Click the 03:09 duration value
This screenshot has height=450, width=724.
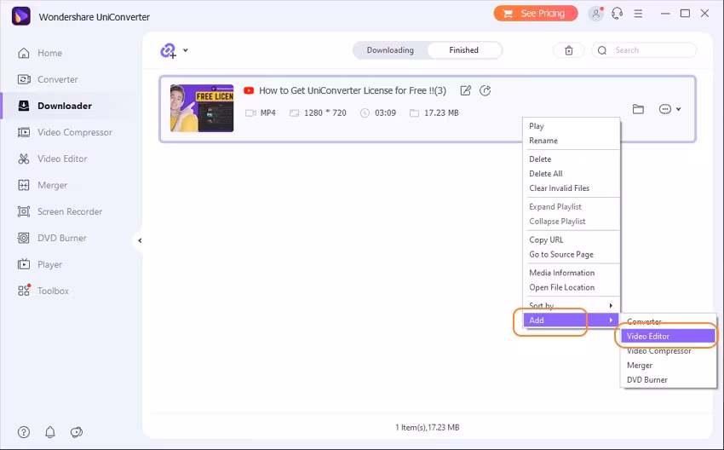click(385, 112)
